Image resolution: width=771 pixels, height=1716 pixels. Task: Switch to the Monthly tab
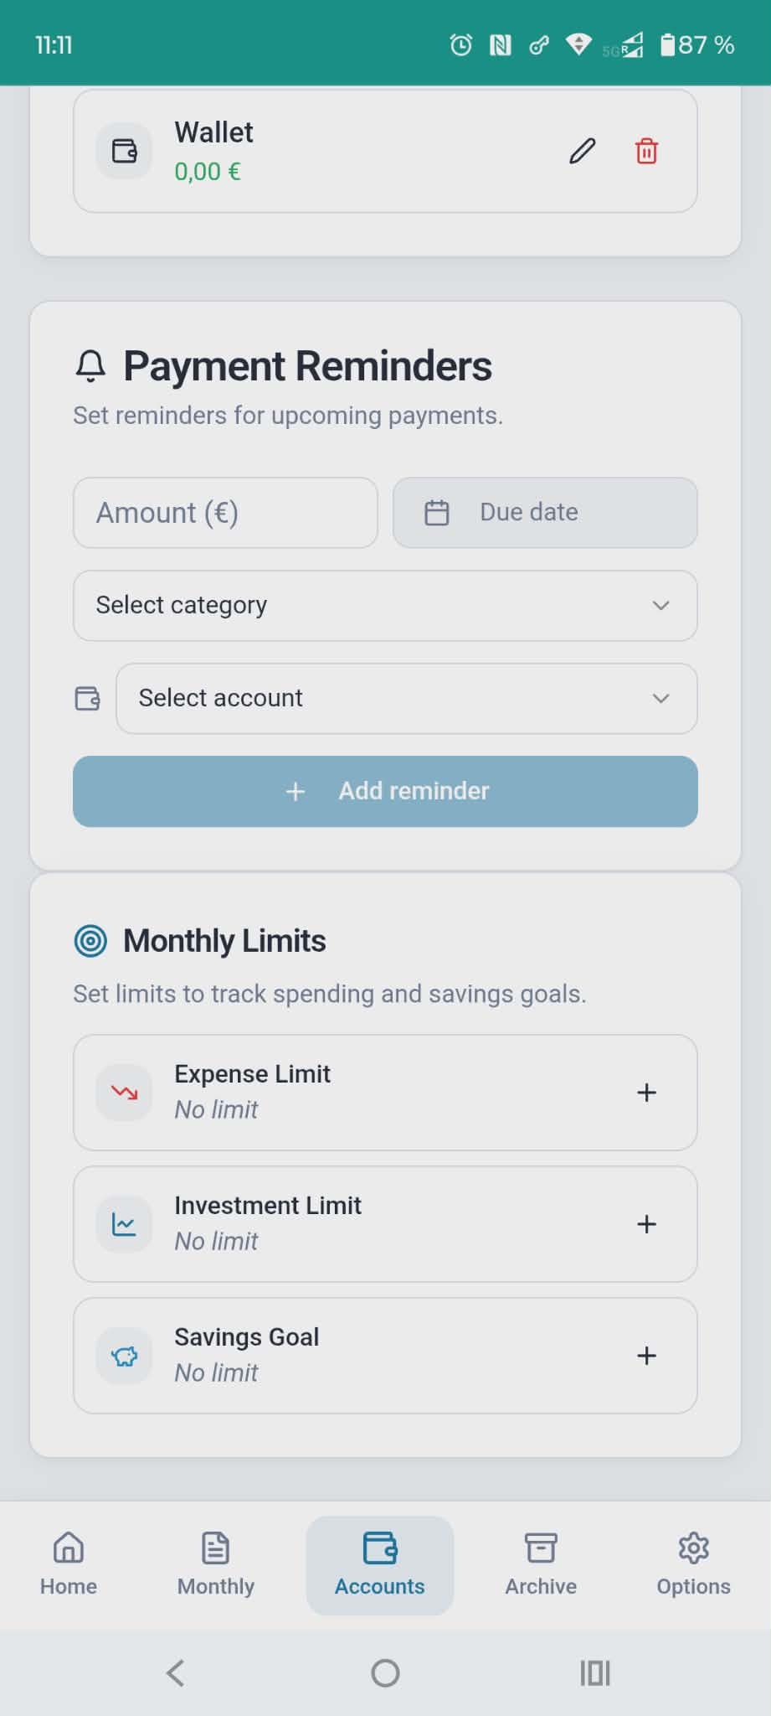(x=216, y=1564)
